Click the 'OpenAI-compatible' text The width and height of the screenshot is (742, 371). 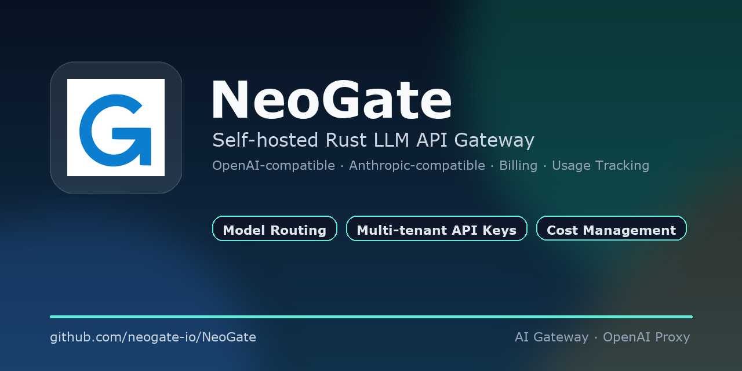click(x=274, y=165)
